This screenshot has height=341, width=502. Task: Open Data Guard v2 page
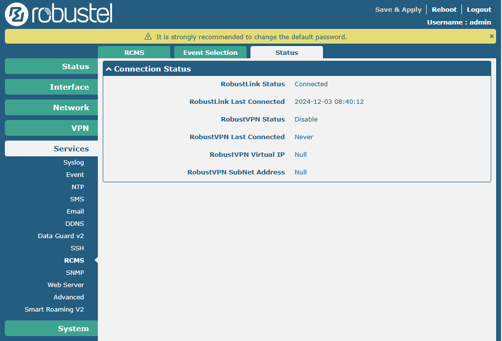coord(61,236)
